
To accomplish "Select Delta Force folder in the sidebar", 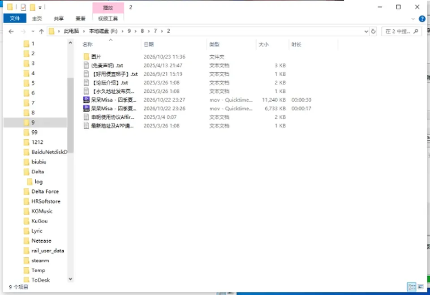I will [45, 191].
